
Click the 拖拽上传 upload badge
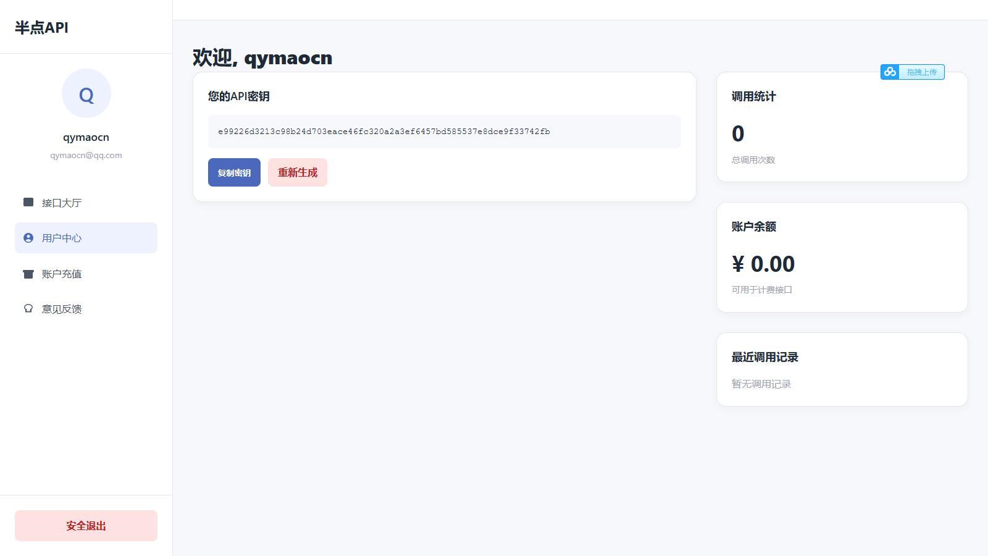pyautogui.click(x=913, y=72)
